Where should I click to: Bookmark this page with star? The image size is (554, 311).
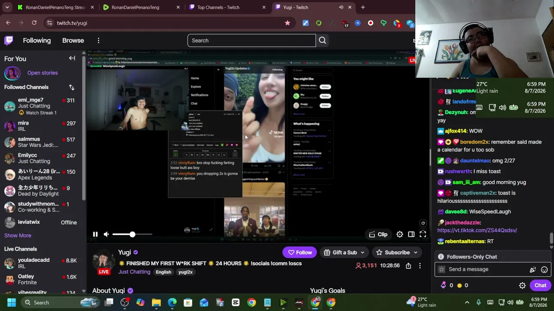pos(287,23)
